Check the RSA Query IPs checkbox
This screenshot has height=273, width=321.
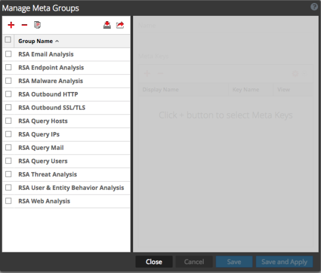(x=8, y=134)
